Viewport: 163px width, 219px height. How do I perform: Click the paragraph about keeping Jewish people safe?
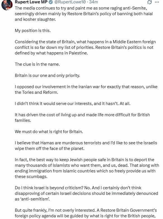(x=87, y=168)
